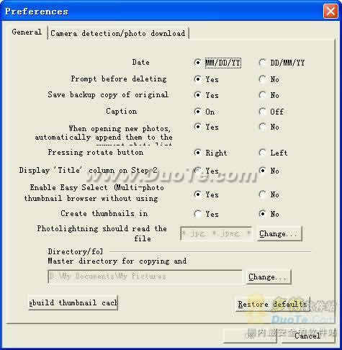This screenshot has width=342, height=350.
Task: Click Restore defaults button
Action: (273, 304)
